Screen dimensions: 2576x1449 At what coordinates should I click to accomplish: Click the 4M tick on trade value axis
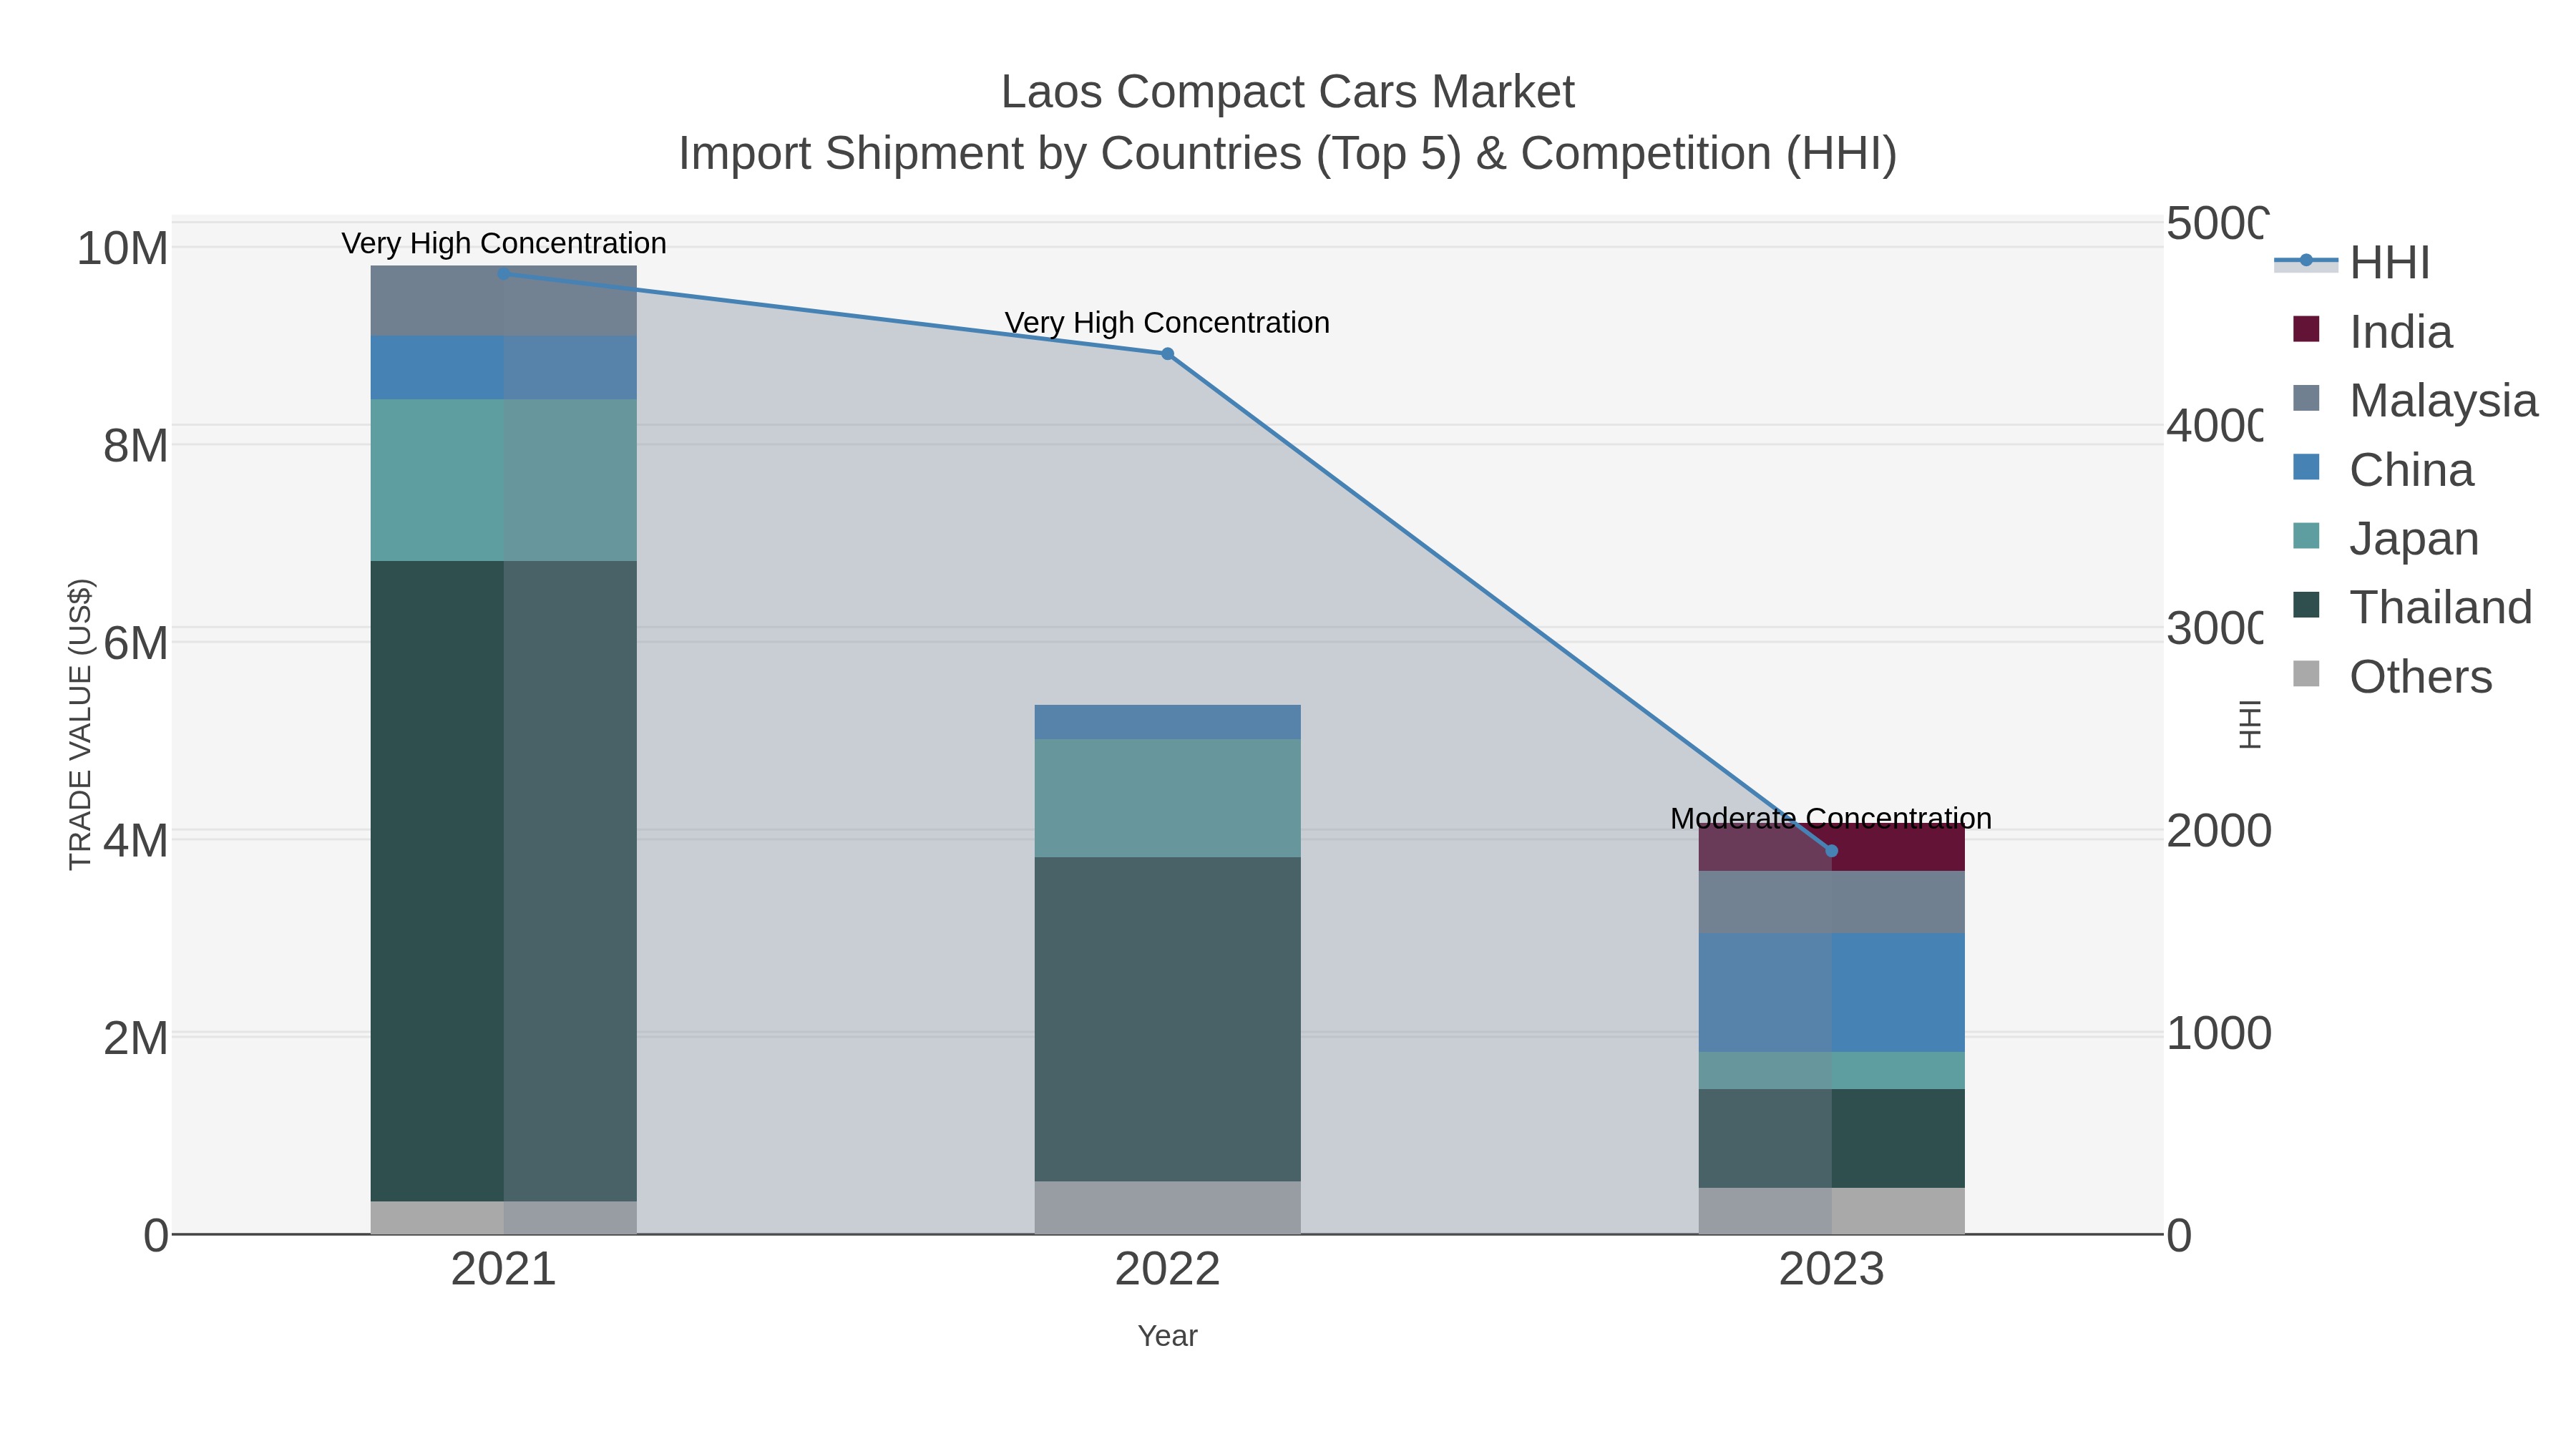tap(135, 841)
